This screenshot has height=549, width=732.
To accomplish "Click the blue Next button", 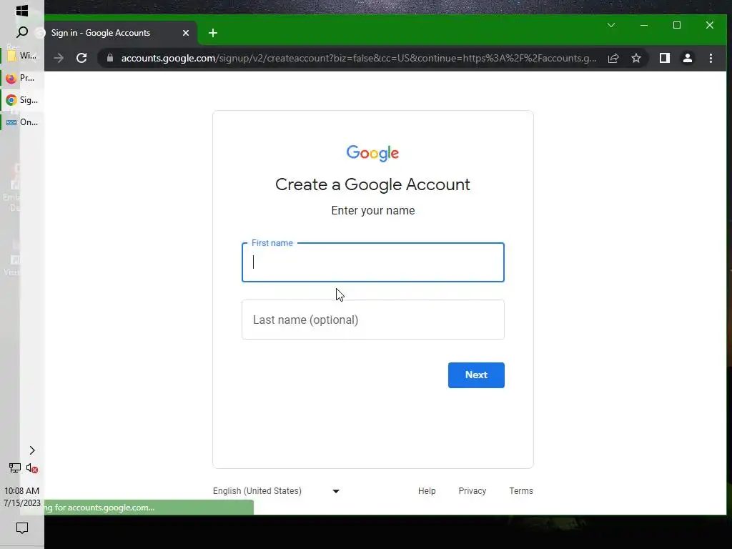I will click(476, 375).
